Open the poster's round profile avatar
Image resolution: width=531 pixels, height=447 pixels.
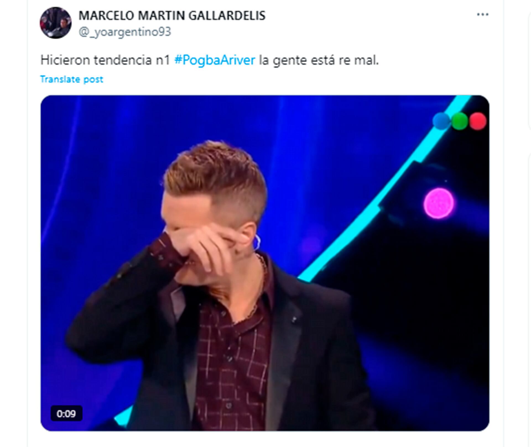56,23
